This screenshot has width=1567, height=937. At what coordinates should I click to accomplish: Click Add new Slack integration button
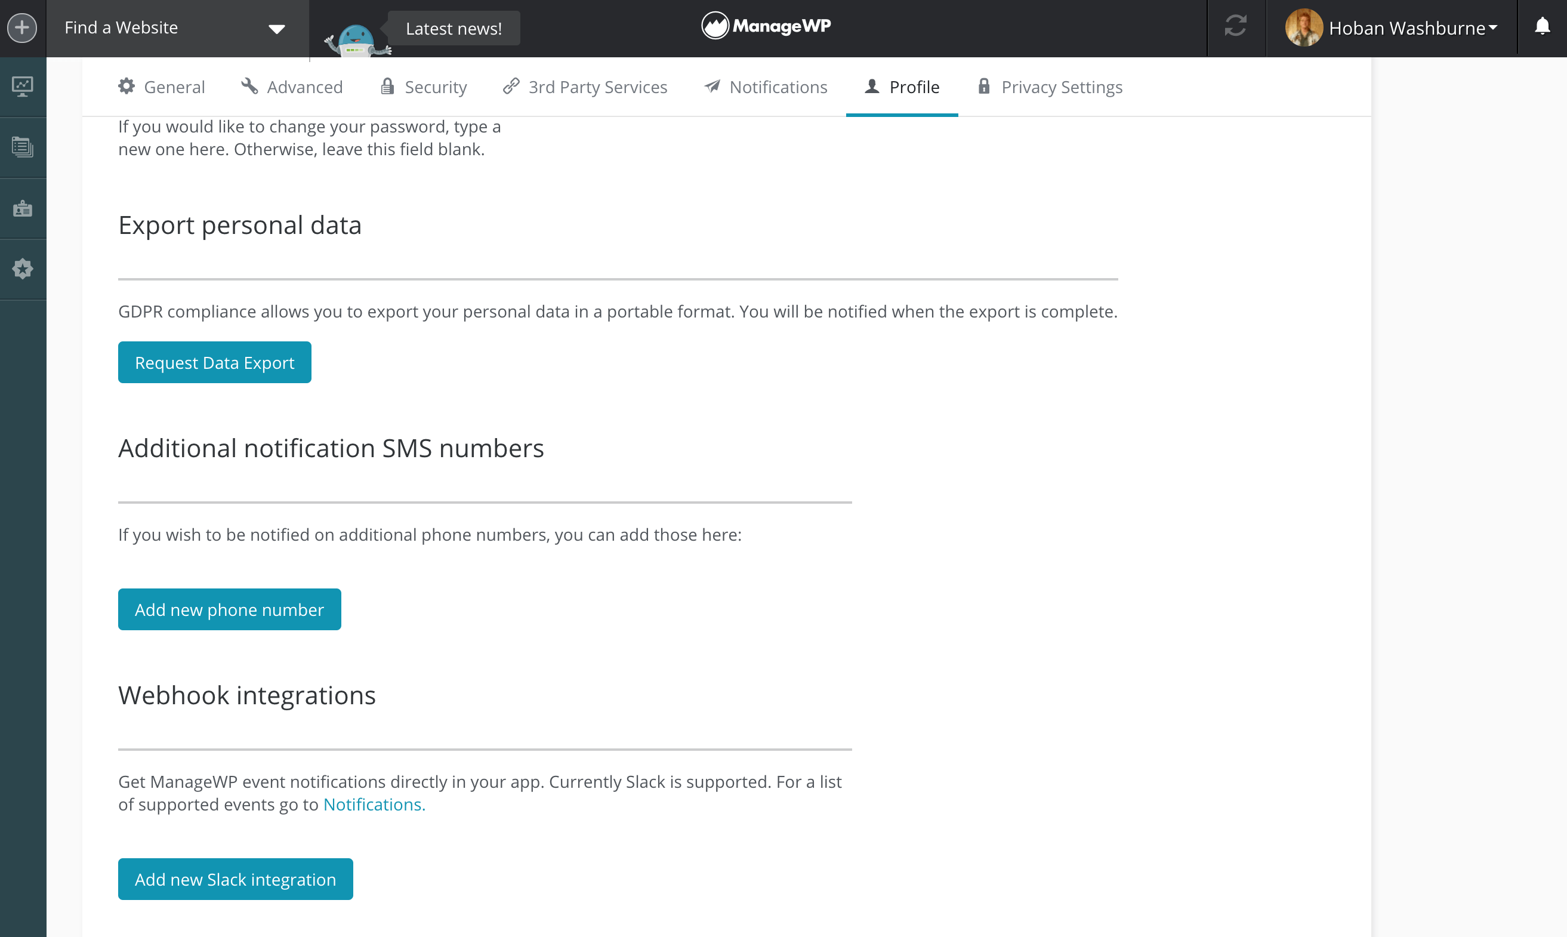coord(235,879)
